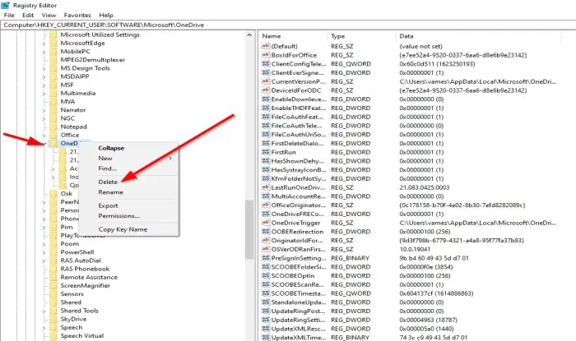Select the NGC folder icon
This screenshot has height=341, width=576.
click(x=53, y=118)
